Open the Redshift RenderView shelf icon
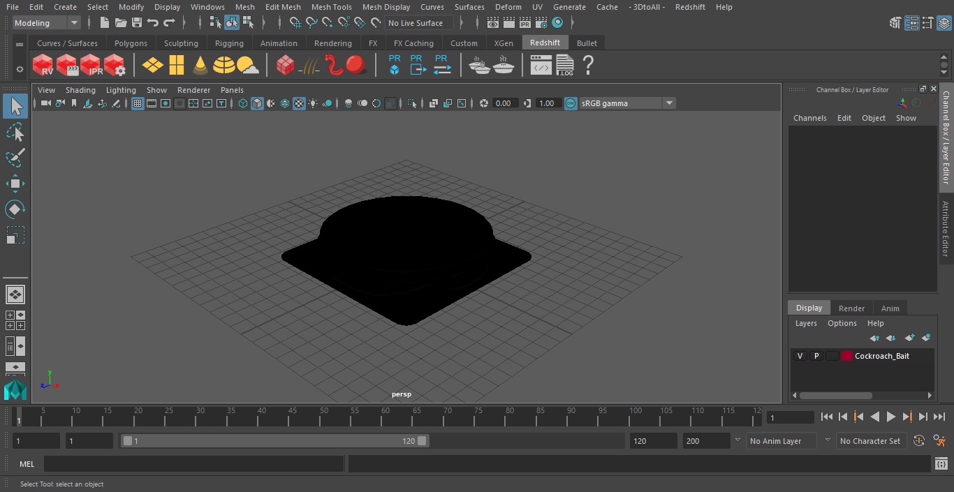This screenshot has width=954, height=492. tap(43, 66)
